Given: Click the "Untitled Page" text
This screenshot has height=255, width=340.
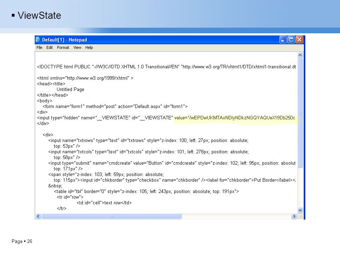Looking at the screenshot, I should point(70,89).
